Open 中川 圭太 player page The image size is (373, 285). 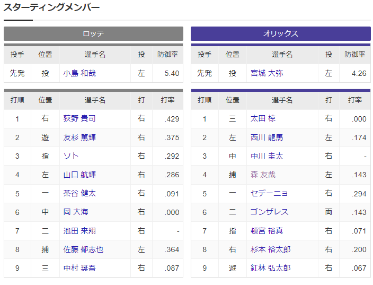(x=267, y=156)
